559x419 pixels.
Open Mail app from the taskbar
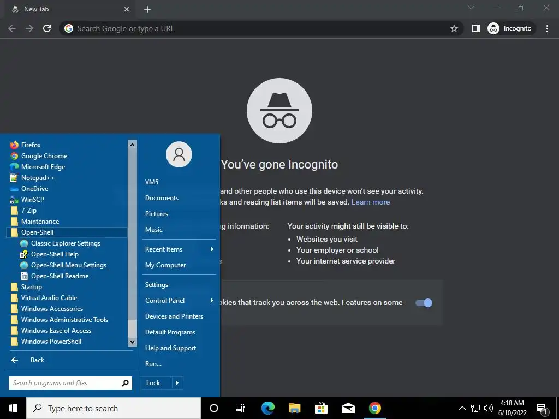[348, 408]
